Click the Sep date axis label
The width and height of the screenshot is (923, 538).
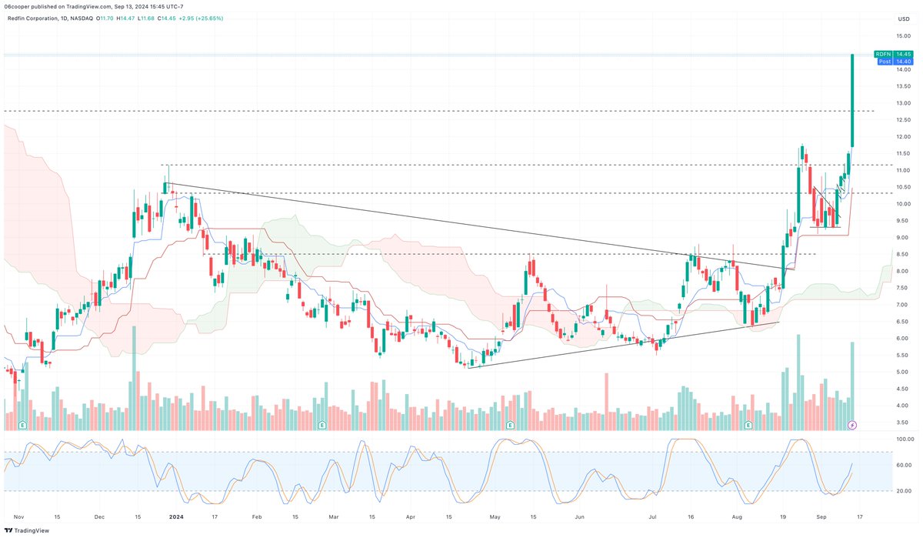821,516
